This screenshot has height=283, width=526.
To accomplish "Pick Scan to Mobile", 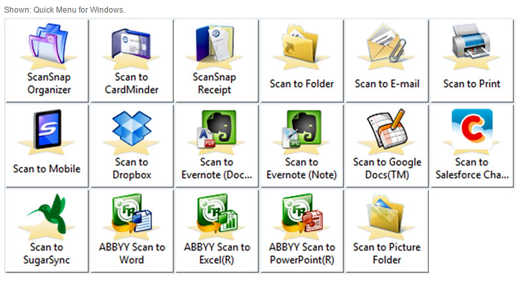I will point(47,145).
